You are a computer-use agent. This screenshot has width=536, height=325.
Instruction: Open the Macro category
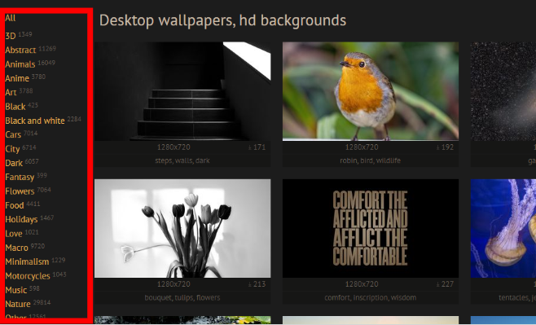coord(17,248)
